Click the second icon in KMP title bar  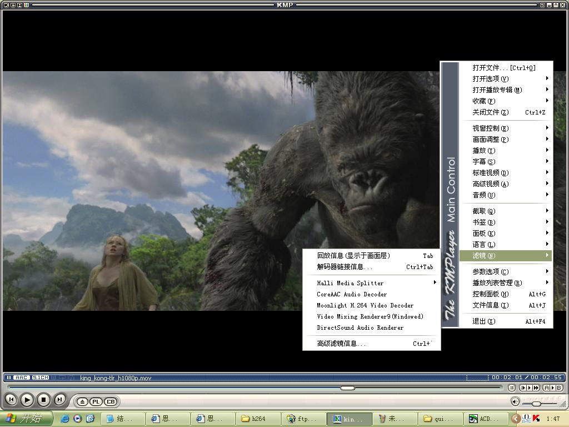[x=13, y=4]
